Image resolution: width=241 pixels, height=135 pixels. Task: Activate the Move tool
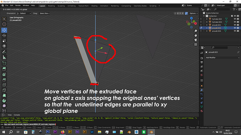pos(4,30)
